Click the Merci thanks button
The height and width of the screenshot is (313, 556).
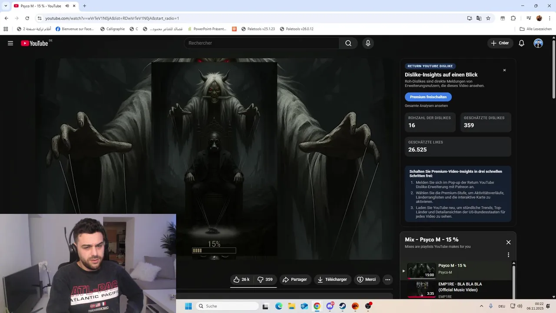367,280
